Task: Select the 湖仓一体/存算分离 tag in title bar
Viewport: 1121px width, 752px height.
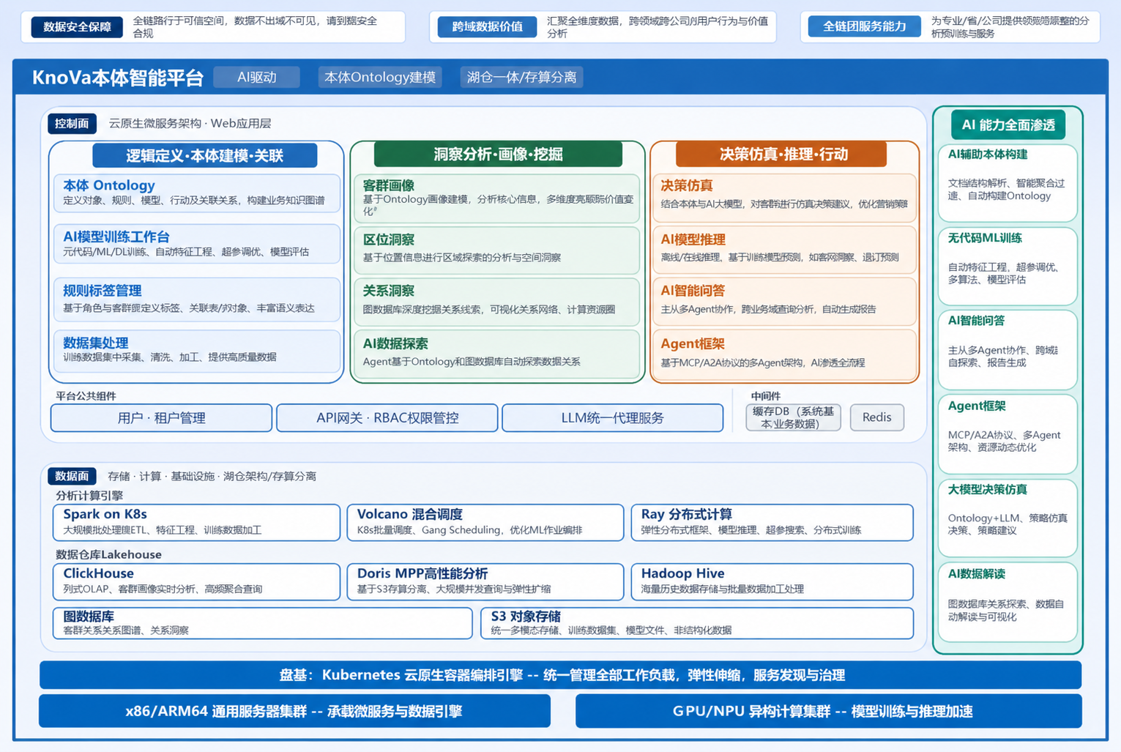Action: pyautogui.click(x=521, y=77)
